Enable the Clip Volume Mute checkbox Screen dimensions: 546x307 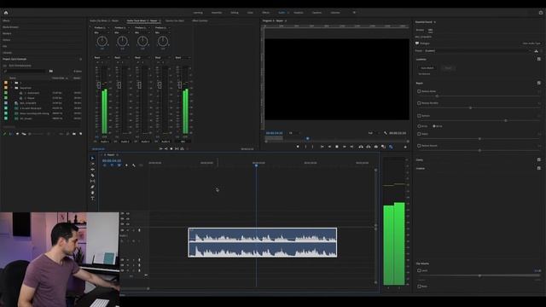pos(419,287)
